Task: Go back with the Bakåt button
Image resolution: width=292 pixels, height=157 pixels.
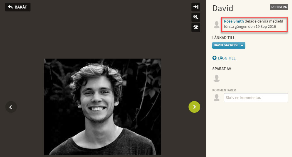Action: click(x=18, y=7)
